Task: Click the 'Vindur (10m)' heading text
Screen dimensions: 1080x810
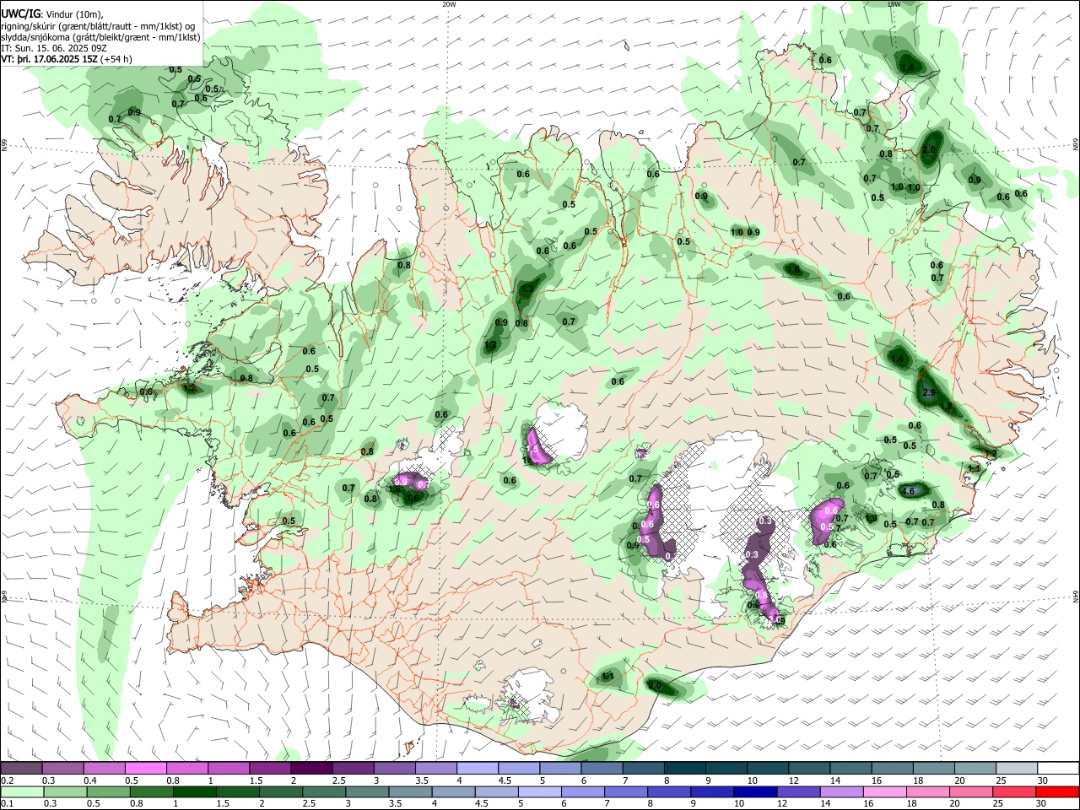Action: coord(73,15)
